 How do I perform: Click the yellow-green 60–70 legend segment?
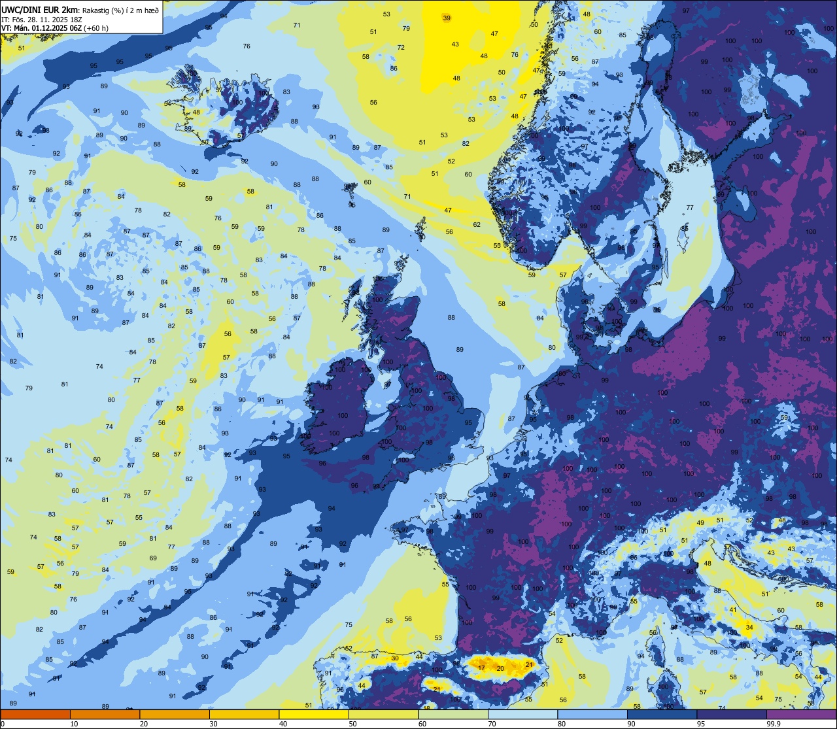tap(453, 714)
